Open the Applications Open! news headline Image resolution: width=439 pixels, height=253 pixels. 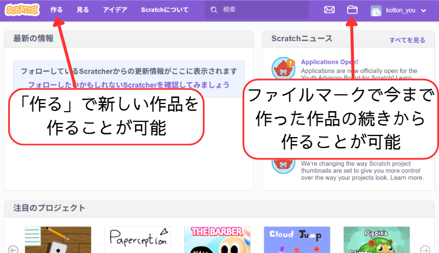point(329,62)
